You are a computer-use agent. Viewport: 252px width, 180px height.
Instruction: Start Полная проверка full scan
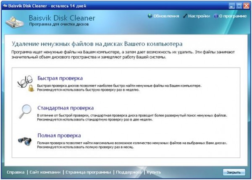59,136
